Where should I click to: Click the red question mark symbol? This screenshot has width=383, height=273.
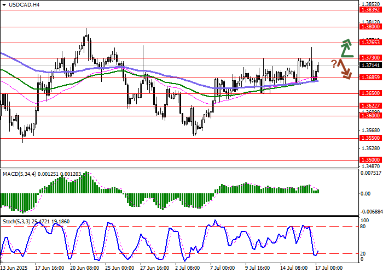pyautogui.click(x=333, y=63)
